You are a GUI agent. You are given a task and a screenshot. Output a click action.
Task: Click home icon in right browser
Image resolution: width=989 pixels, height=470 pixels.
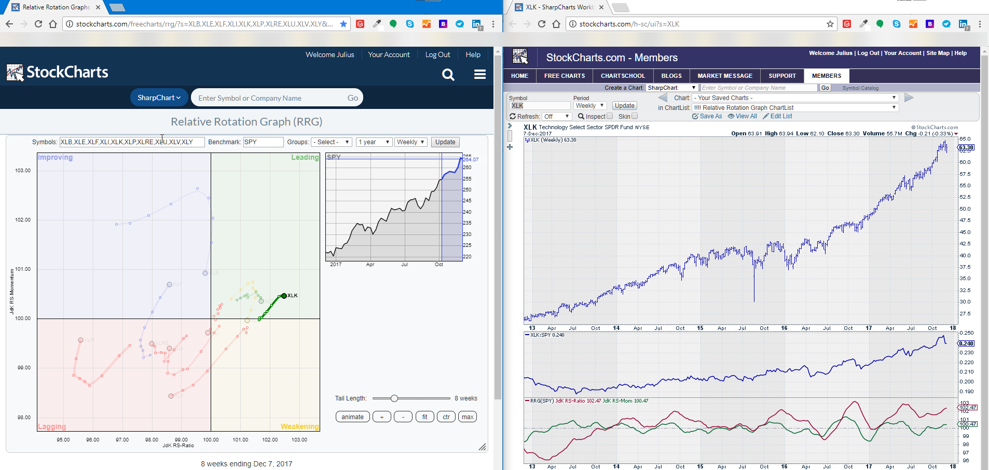556,24
